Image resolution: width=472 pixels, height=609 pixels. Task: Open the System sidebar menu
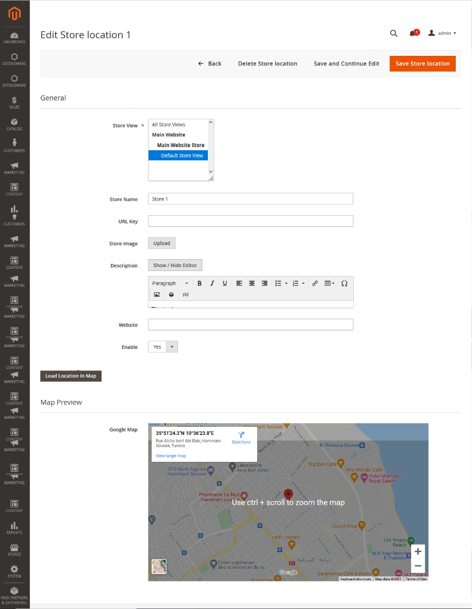pos(14,572)
